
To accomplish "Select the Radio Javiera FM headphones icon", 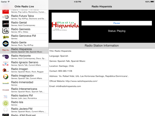I will [6, 110].
